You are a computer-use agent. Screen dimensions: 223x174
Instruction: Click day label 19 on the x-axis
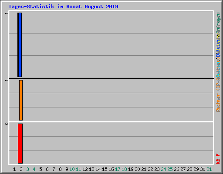131,169
